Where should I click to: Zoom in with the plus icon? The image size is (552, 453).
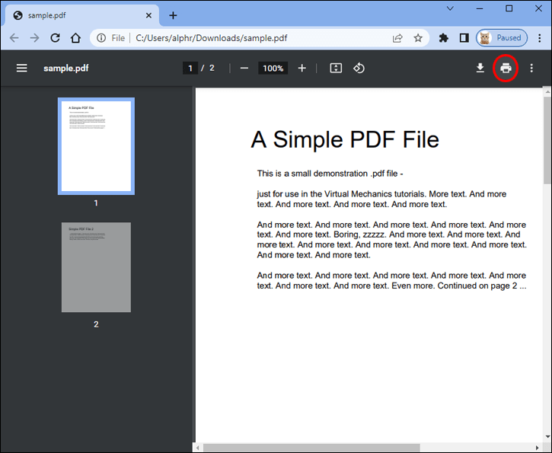pos(302,68)
